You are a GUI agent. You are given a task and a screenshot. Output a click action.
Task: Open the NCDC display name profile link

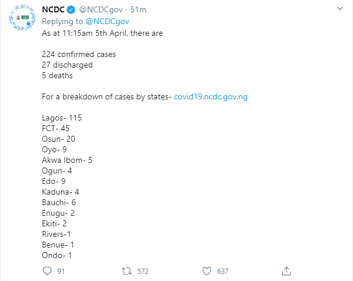(x=53, y=9)
